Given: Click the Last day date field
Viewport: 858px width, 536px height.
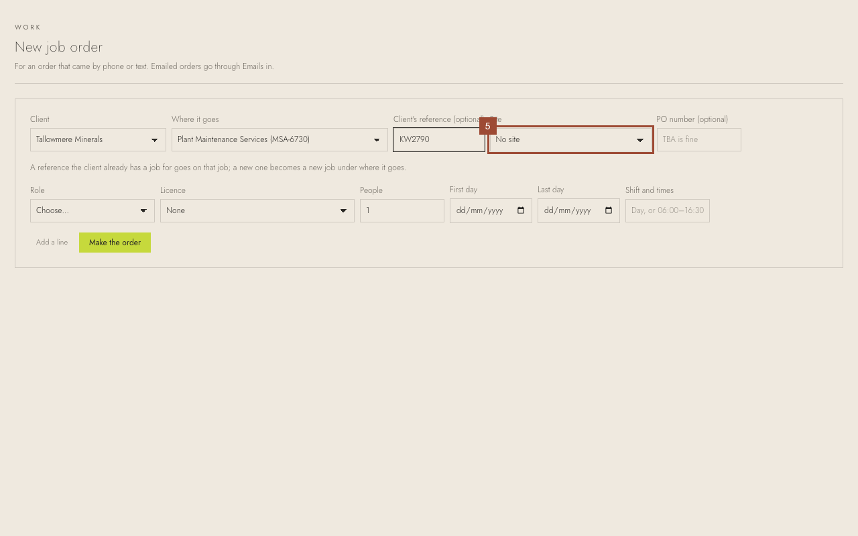Looking at the screenshot, I should 578,210.
